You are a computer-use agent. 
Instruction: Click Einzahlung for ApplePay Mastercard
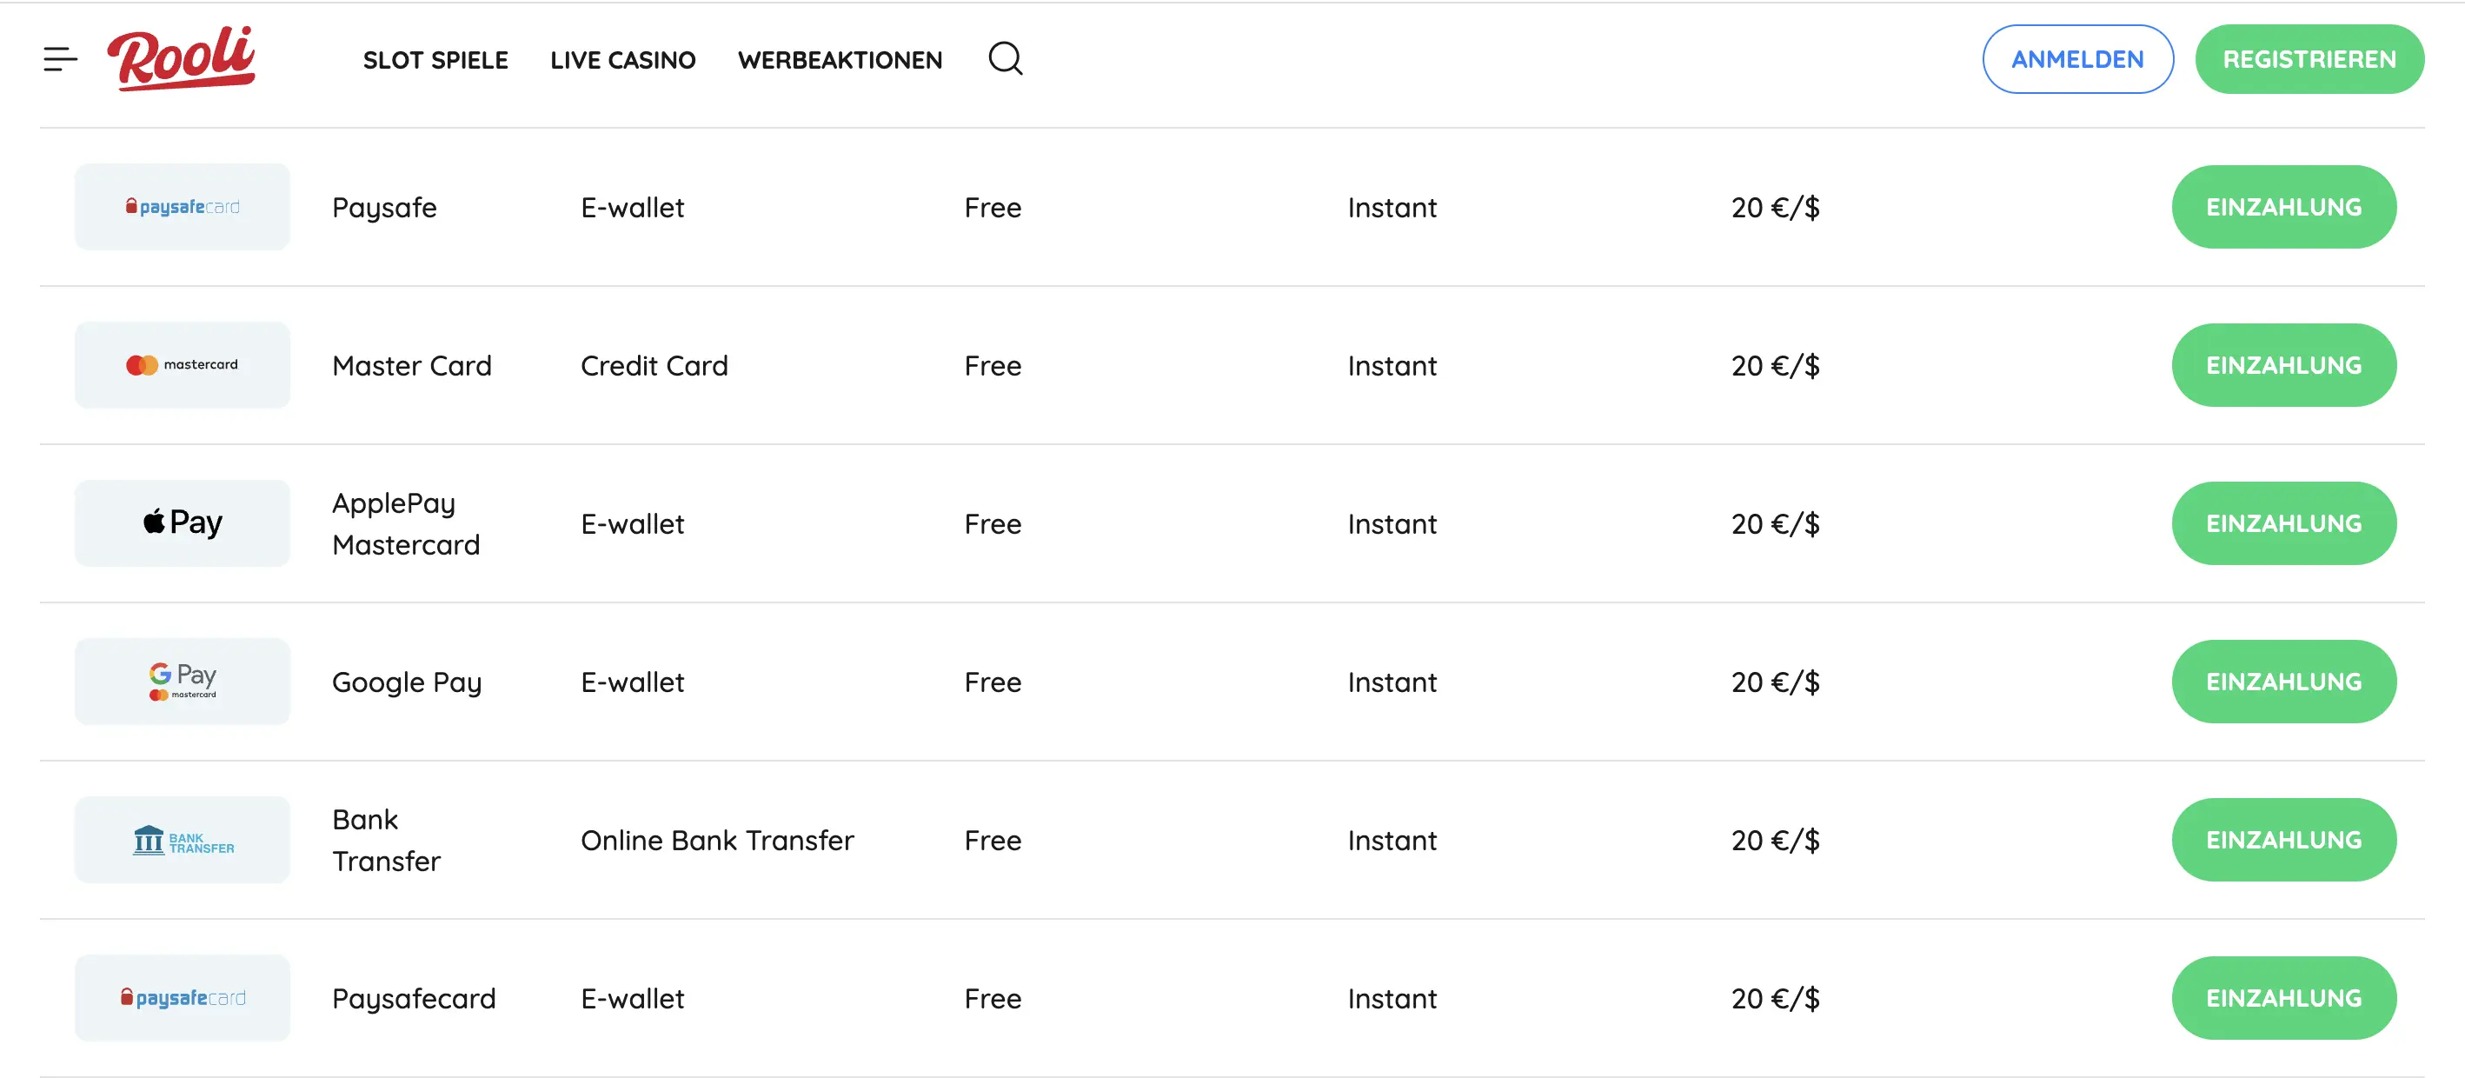pos(2283,522)
